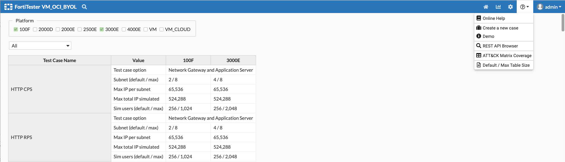Click the page vertical scrollbar

tap(563, 22)
